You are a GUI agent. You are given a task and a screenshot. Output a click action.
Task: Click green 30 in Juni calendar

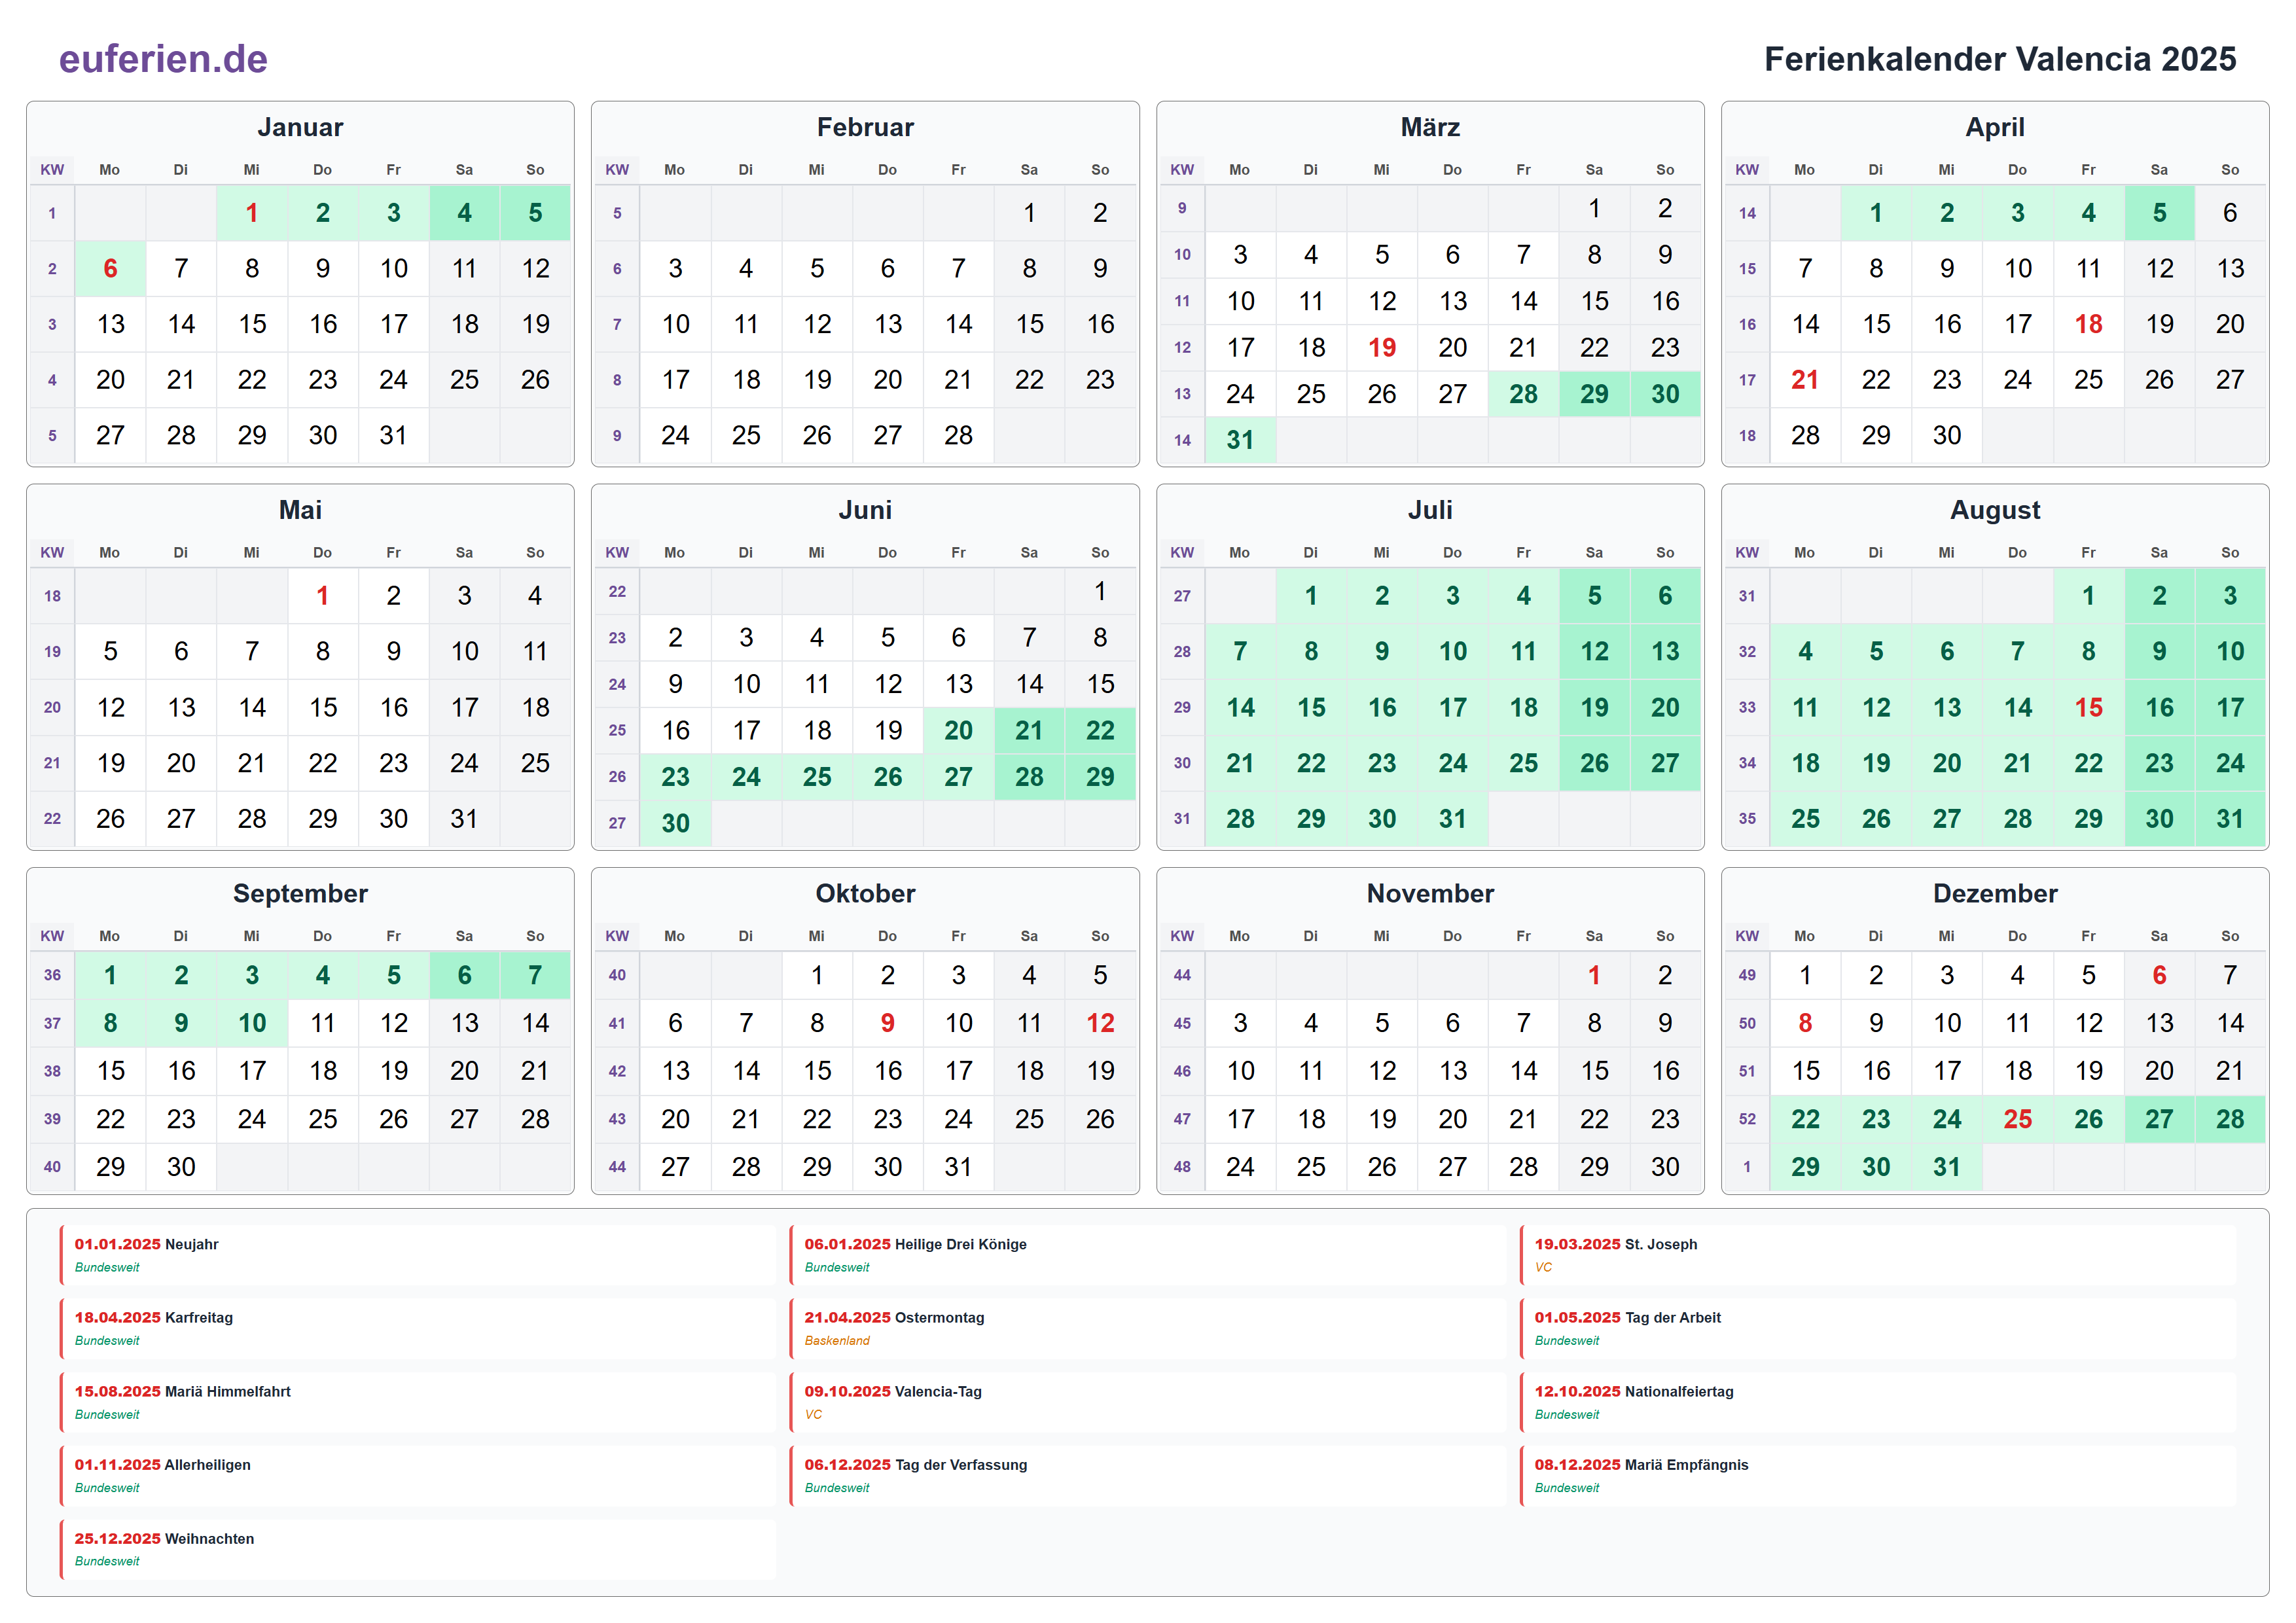pos(675,823)
